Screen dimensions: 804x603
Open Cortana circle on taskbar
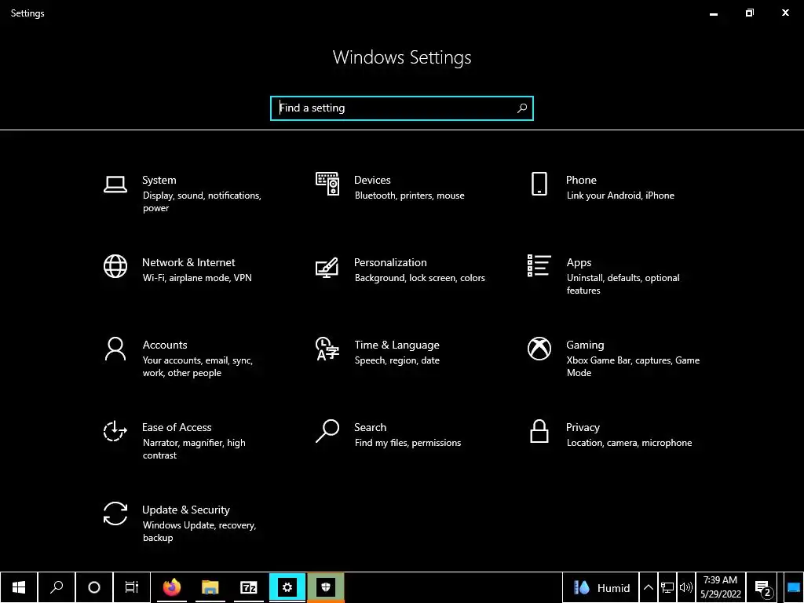94,587
